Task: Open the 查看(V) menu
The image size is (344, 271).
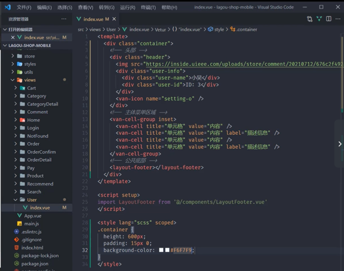Action: 85,7
